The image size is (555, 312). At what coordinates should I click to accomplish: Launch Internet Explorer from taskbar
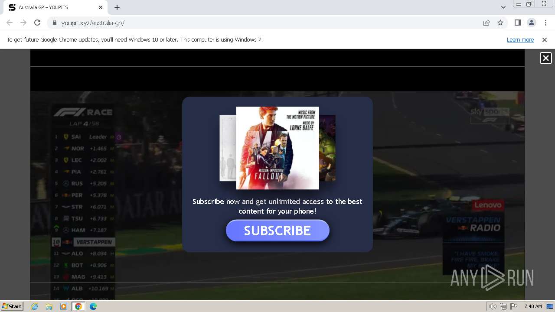(35, 306)
